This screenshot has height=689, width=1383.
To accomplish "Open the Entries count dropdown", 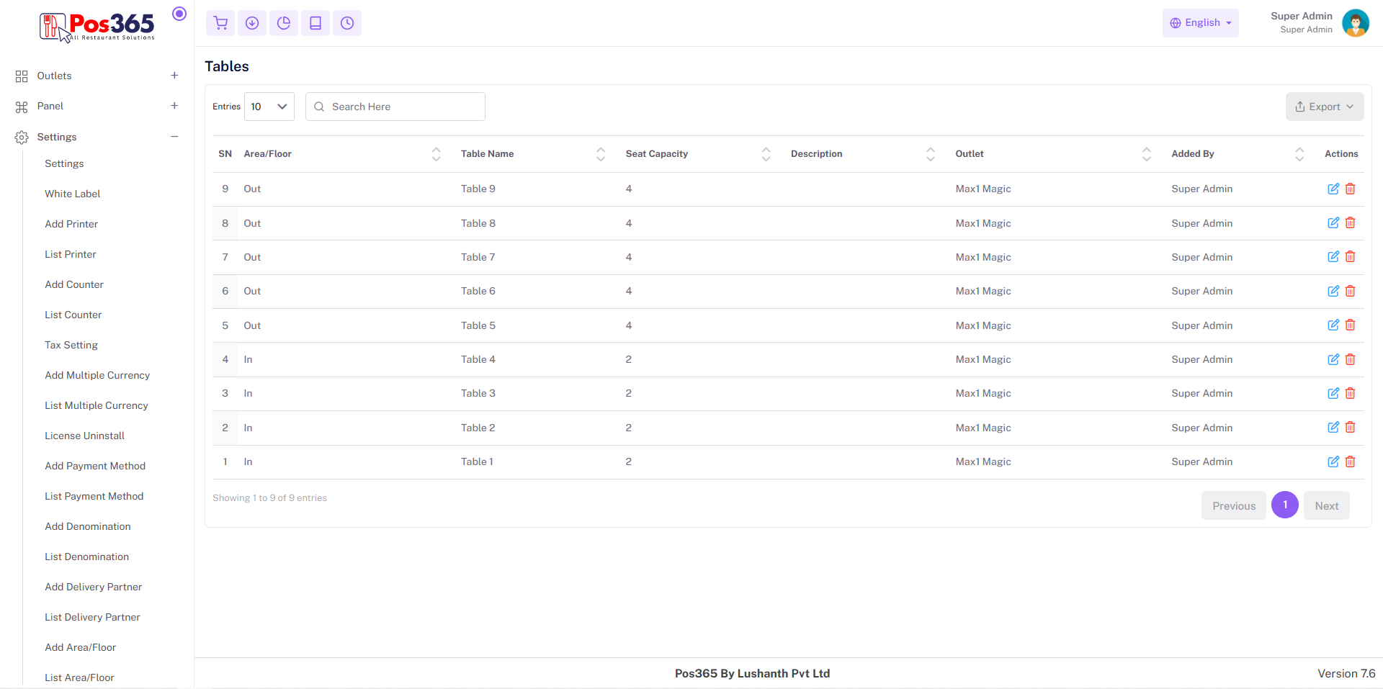I will (269, 107).
